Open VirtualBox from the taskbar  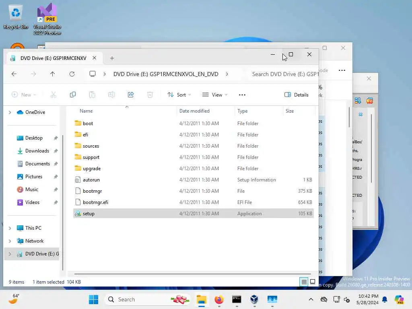254,299
